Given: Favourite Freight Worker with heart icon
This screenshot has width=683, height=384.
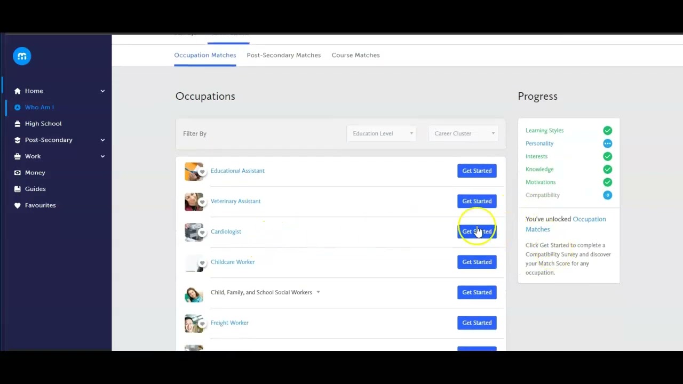Looking at the screenshot, I should click(202, 324).
